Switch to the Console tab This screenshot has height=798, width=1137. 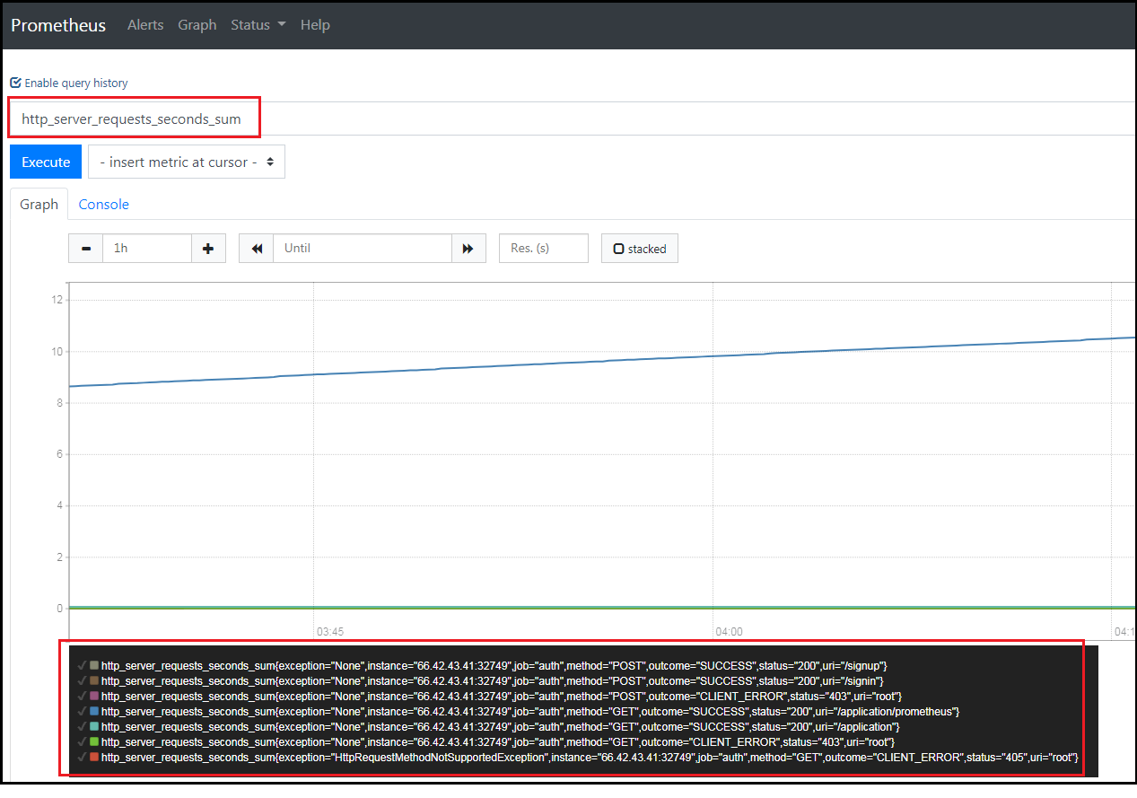(104, 205)
